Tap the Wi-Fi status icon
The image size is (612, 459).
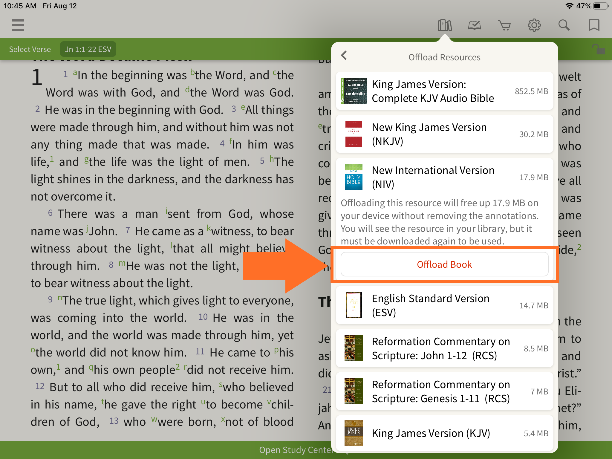click(x=569, y=6)
